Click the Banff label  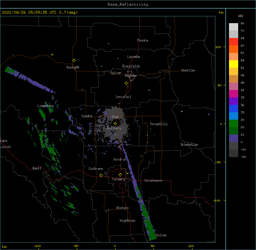(37, 168)
